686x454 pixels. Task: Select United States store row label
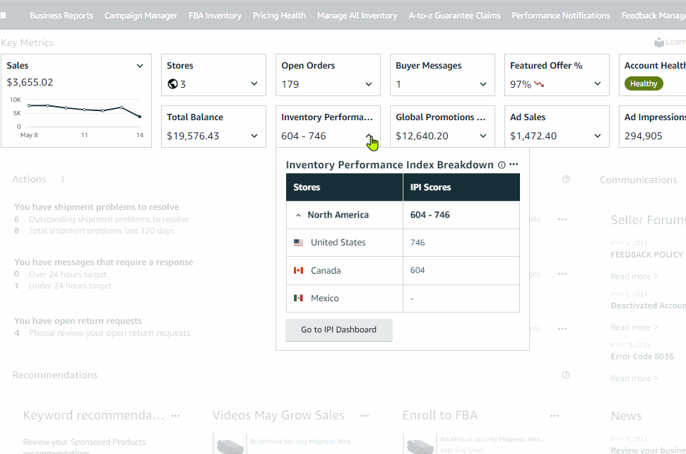coord(338,243)
